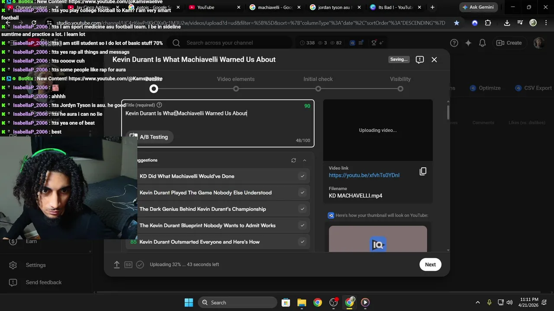The height and width of the screenshot is (311, 554).
Task: Open the youtu.be video link
Action: [x=364, y=175]
